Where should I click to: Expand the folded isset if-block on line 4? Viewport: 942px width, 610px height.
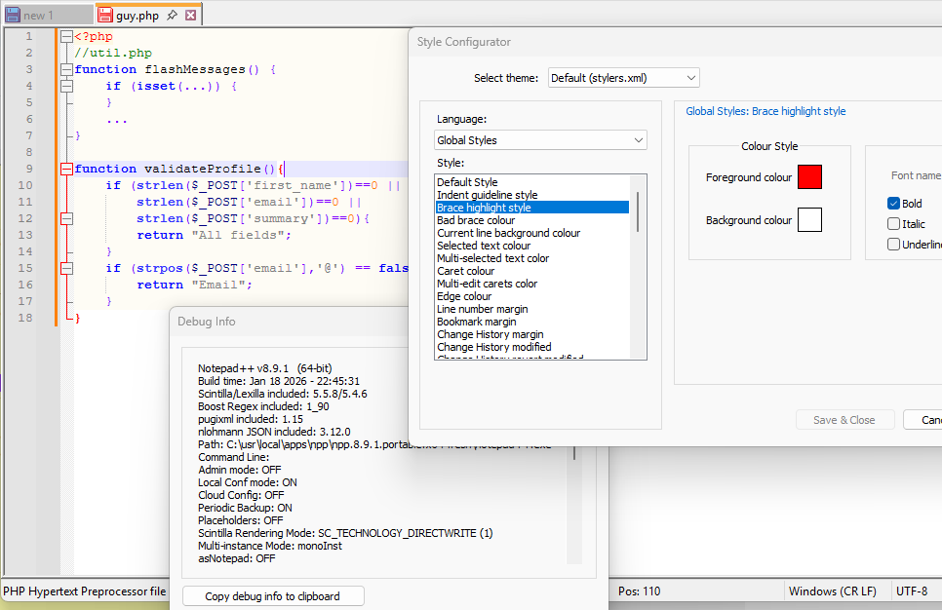66,87
